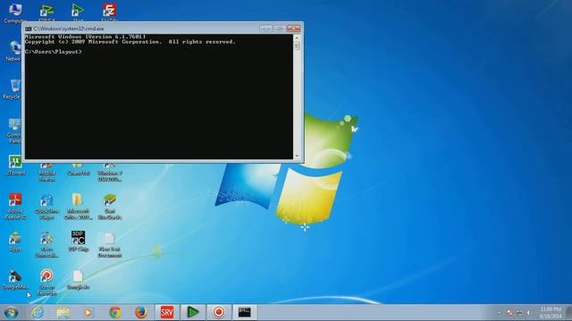Open the Action Center flag tray icon
This screenshot has height=321, width=572.
coord(510,313)
